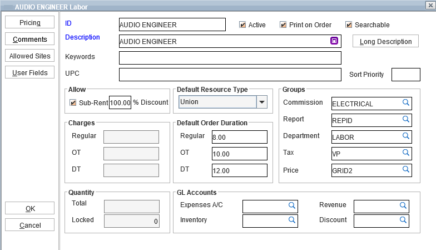Click the purple Description translation icon
436x250 pixels.
[334, 41]
